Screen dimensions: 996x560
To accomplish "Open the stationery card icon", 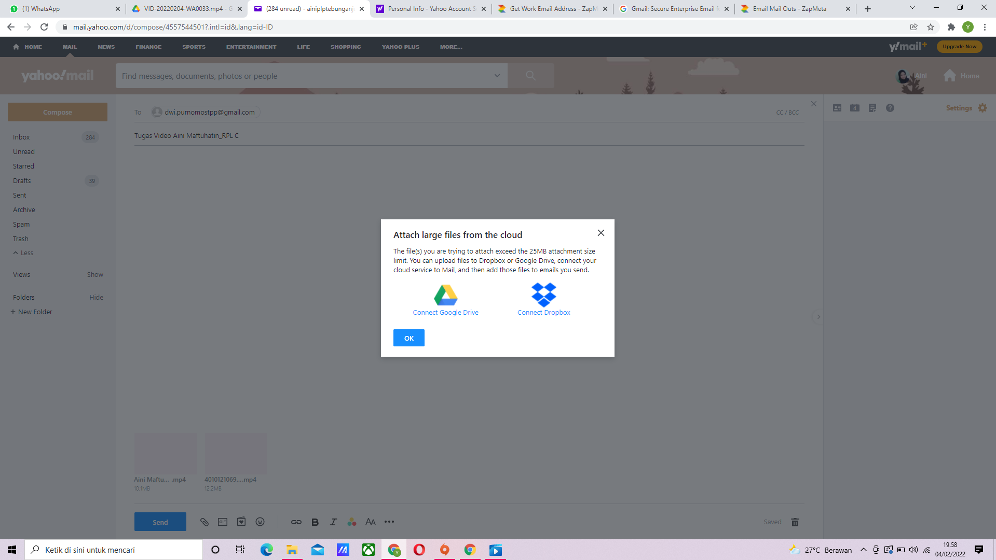I will coord(241,522).
